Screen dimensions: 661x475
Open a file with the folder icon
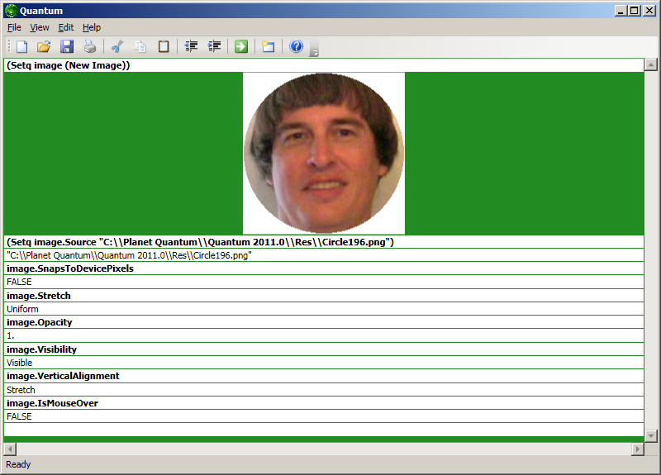(44, 46)
